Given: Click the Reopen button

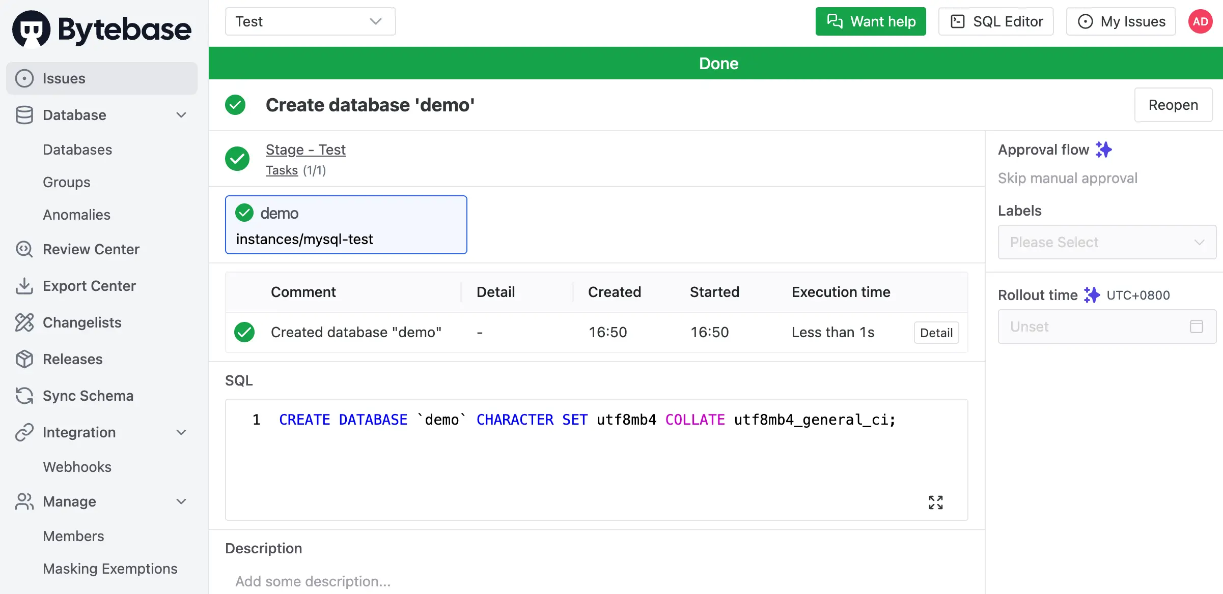Looking at the screenshot, I should click(1173, 105).
